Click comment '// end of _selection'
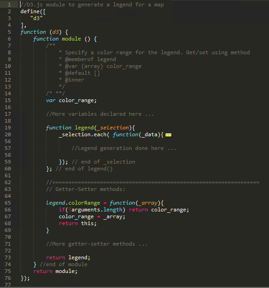269x288 pixels. [x=103, y=162]
